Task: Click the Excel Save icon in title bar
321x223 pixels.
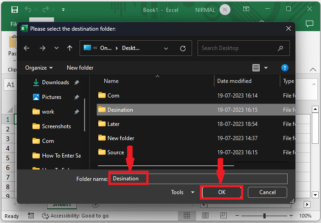Action: 15,9
